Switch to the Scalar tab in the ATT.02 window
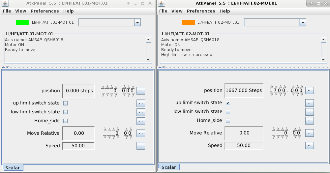 (168, 167)
